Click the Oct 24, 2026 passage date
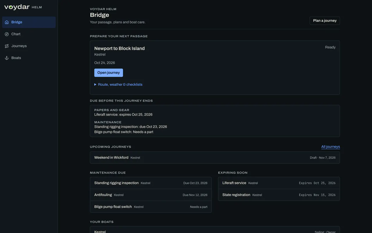The width and height of the screenshot is (372, 233). tap(105, 63)
